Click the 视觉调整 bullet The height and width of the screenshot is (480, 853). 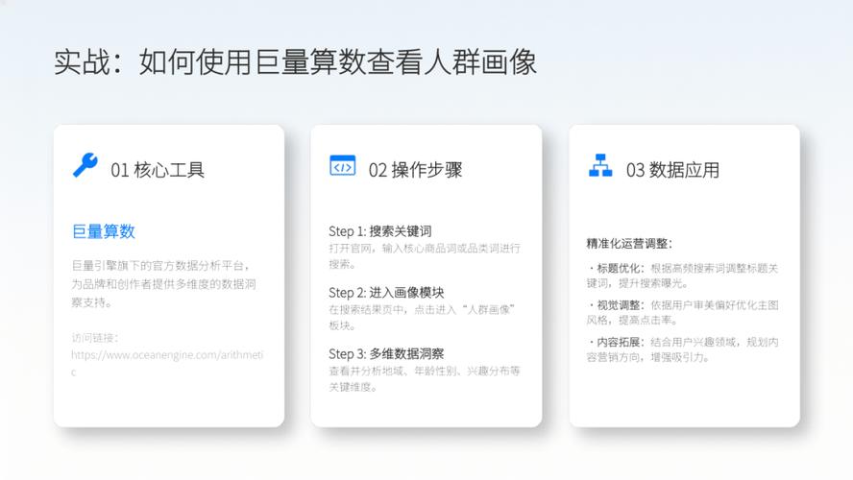[x=682, y=313]
